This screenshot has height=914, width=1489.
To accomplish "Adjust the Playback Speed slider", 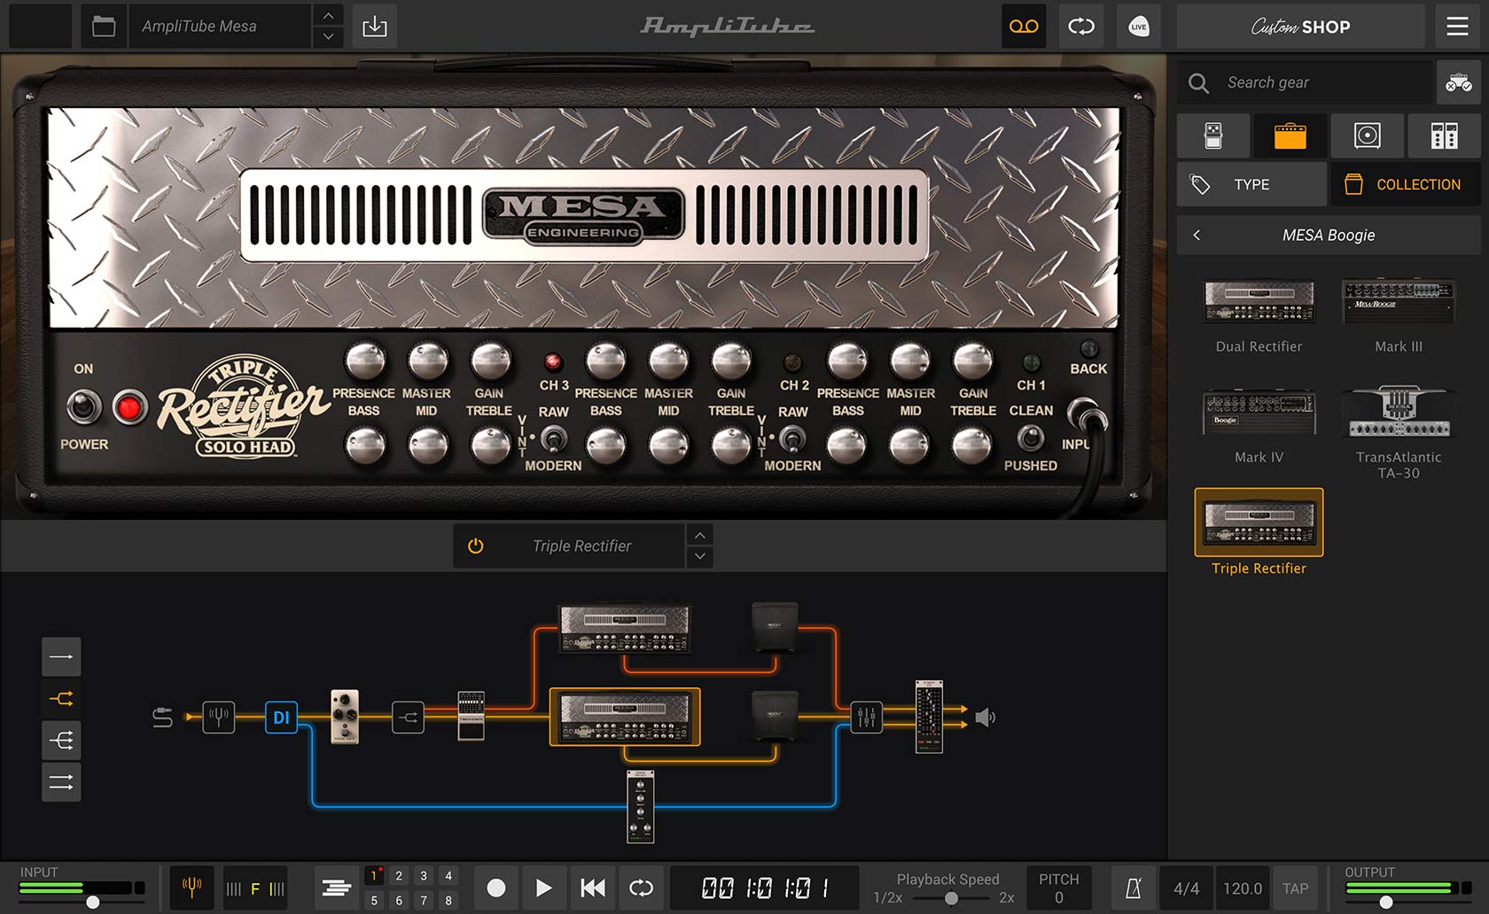I will pyautogui.click(x=950, y=897).
